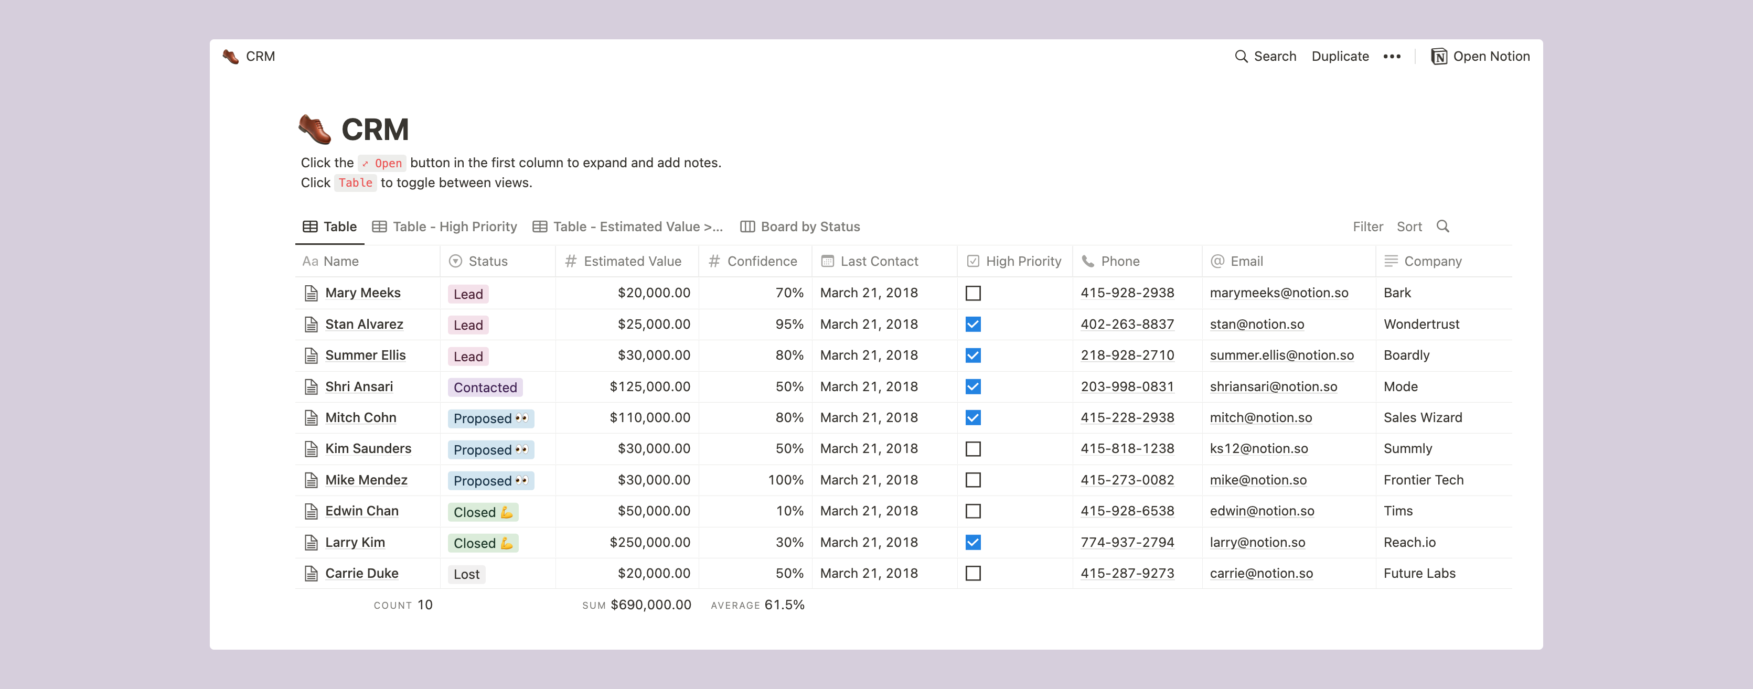1753x689 pixels.
Task: Click phone number 774-937-2794
Action: [1127, 543]
